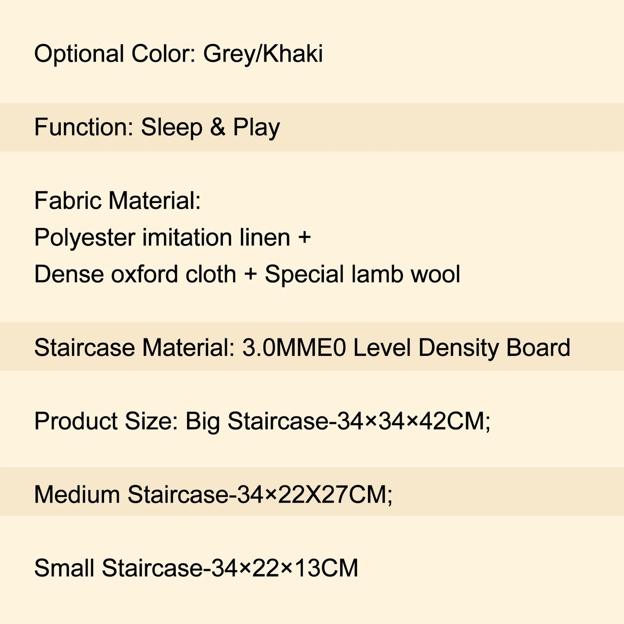This screenshot has height=624, width=624.
Task: Select the "Big Staircase" text
Action: [x=257, y=421]
